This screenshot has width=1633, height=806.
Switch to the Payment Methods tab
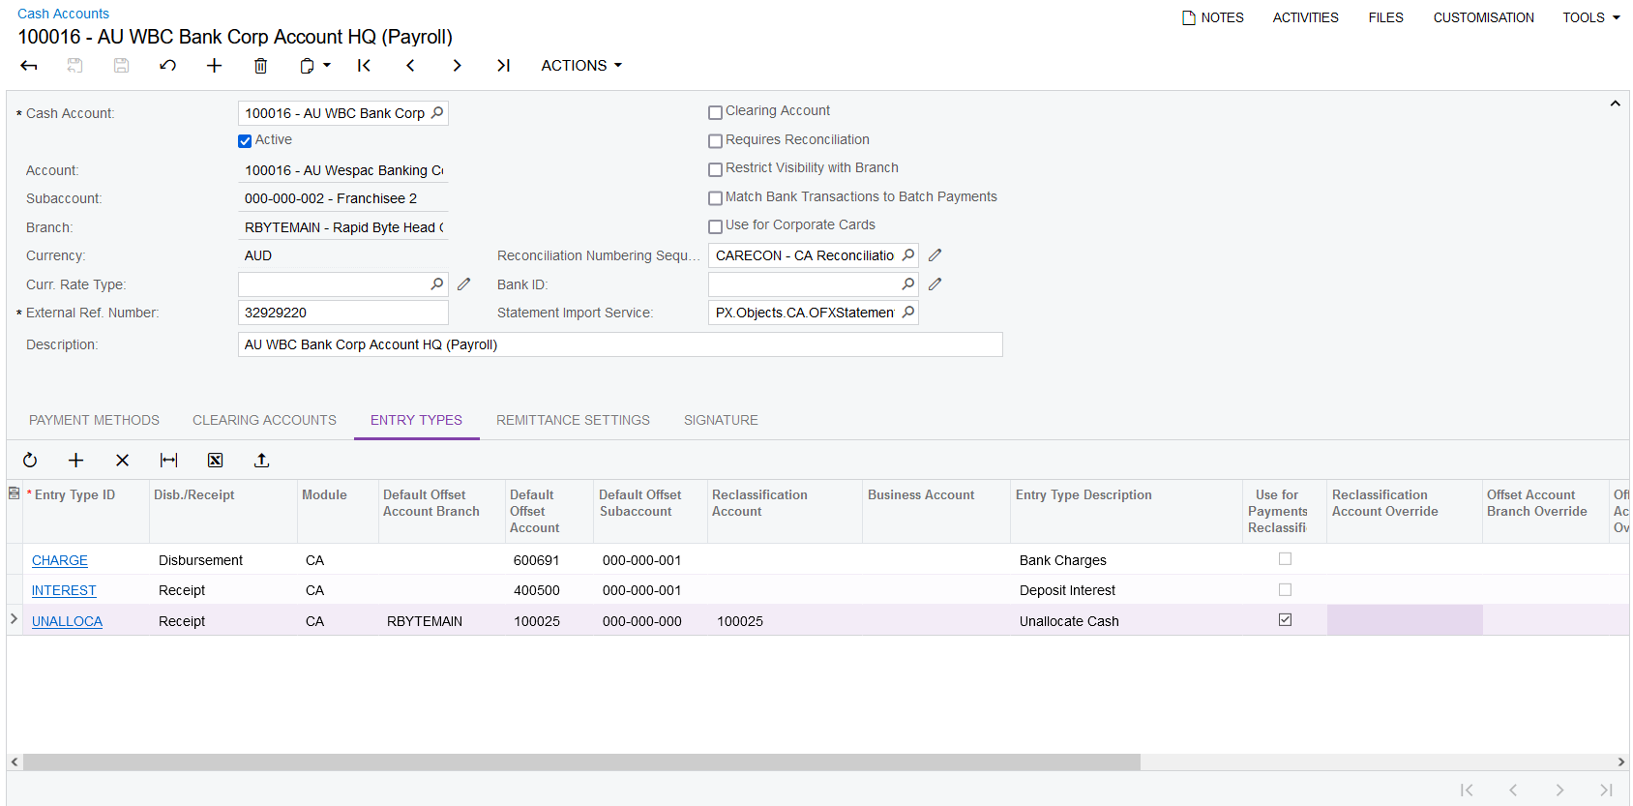pyautogui.click(x=94, y=420)
